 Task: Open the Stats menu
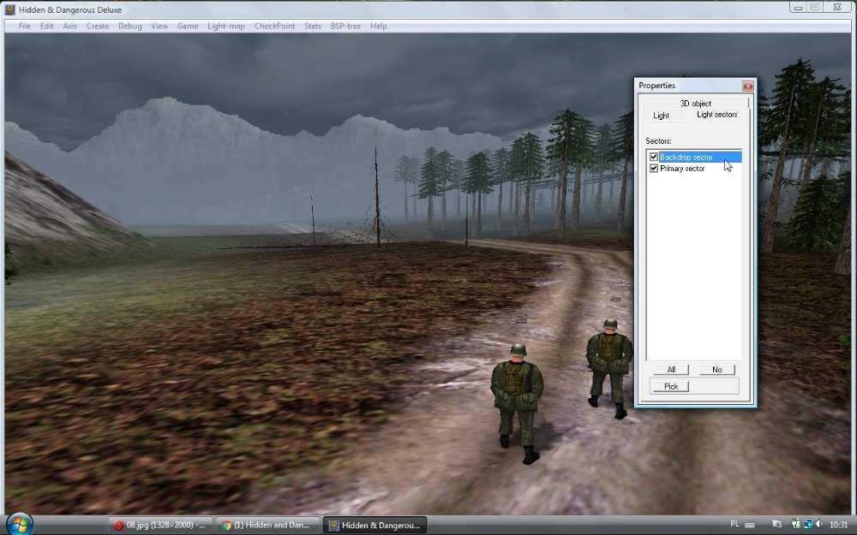[x=313, y=27]
